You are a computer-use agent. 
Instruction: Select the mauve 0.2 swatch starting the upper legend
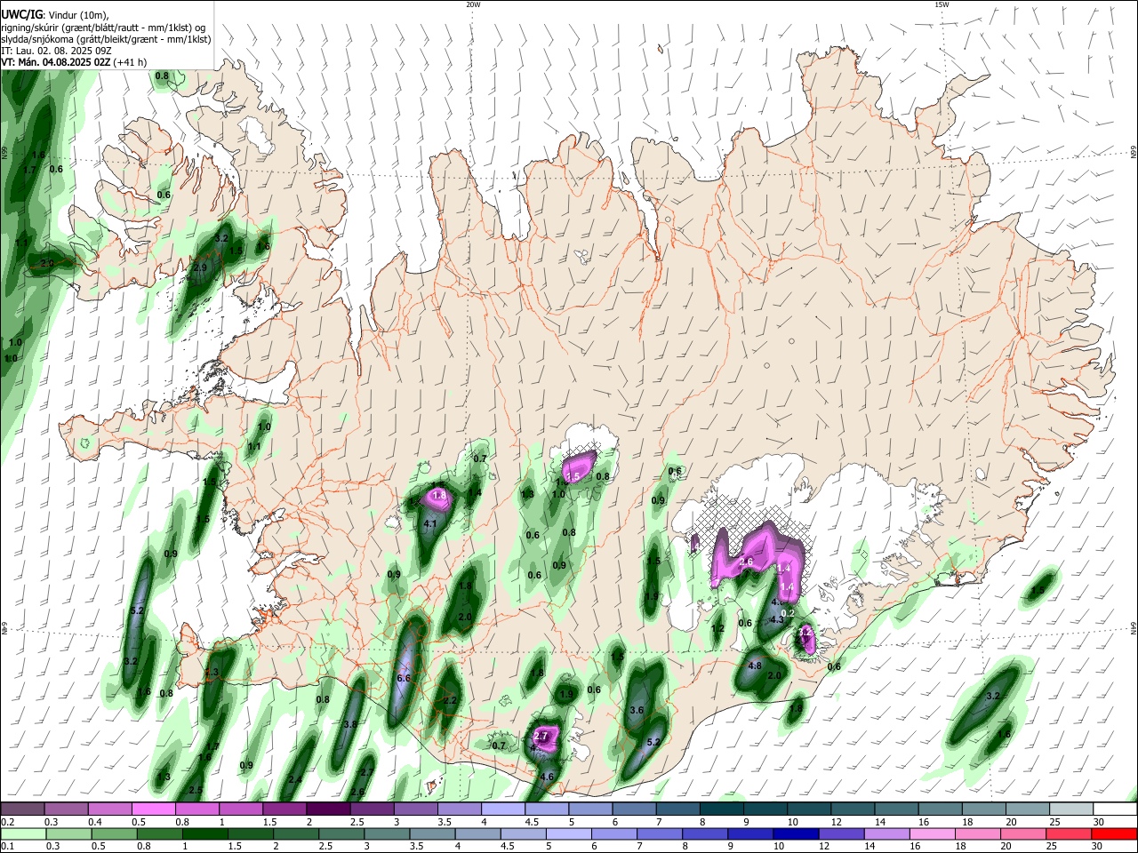[22, 809]
